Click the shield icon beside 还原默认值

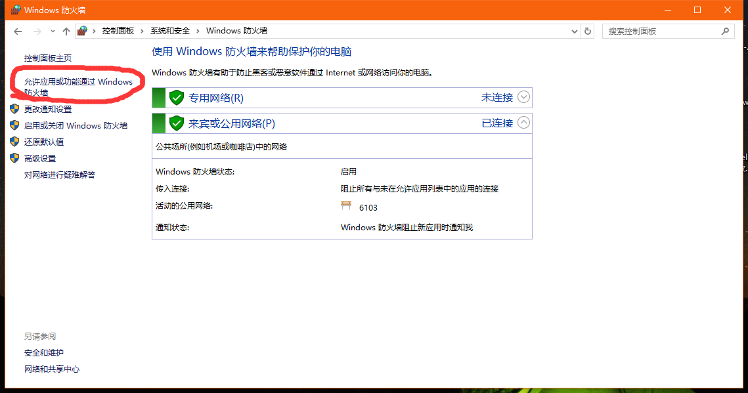pyautogui.click(x=15, y=142)
